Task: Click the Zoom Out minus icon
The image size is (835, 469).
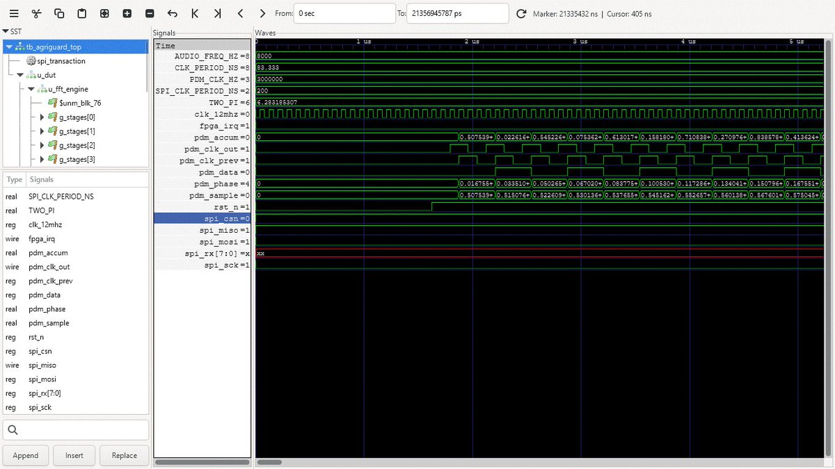Action: pos(150,13)
